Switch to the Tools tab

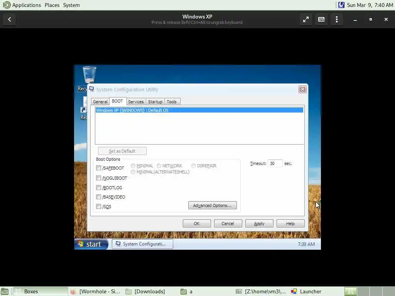click(172, 102)
